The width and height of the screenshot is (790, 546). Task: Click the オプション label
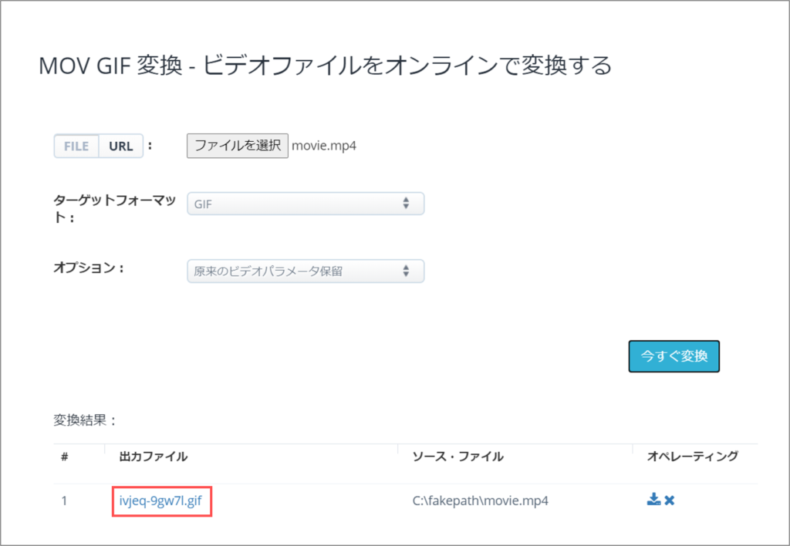pyautogui.click(x=89, y=268)
